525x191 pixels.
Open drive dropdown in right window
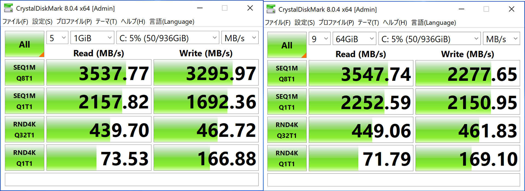[430, 39]
